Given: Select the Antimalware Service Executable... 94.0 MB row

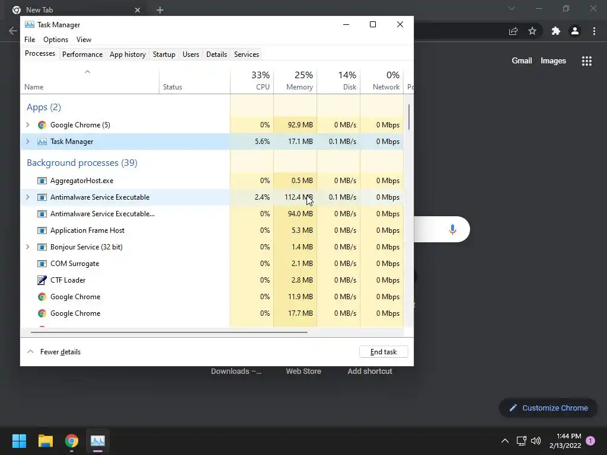Looking at the screenshot, I should pos(212,214).
